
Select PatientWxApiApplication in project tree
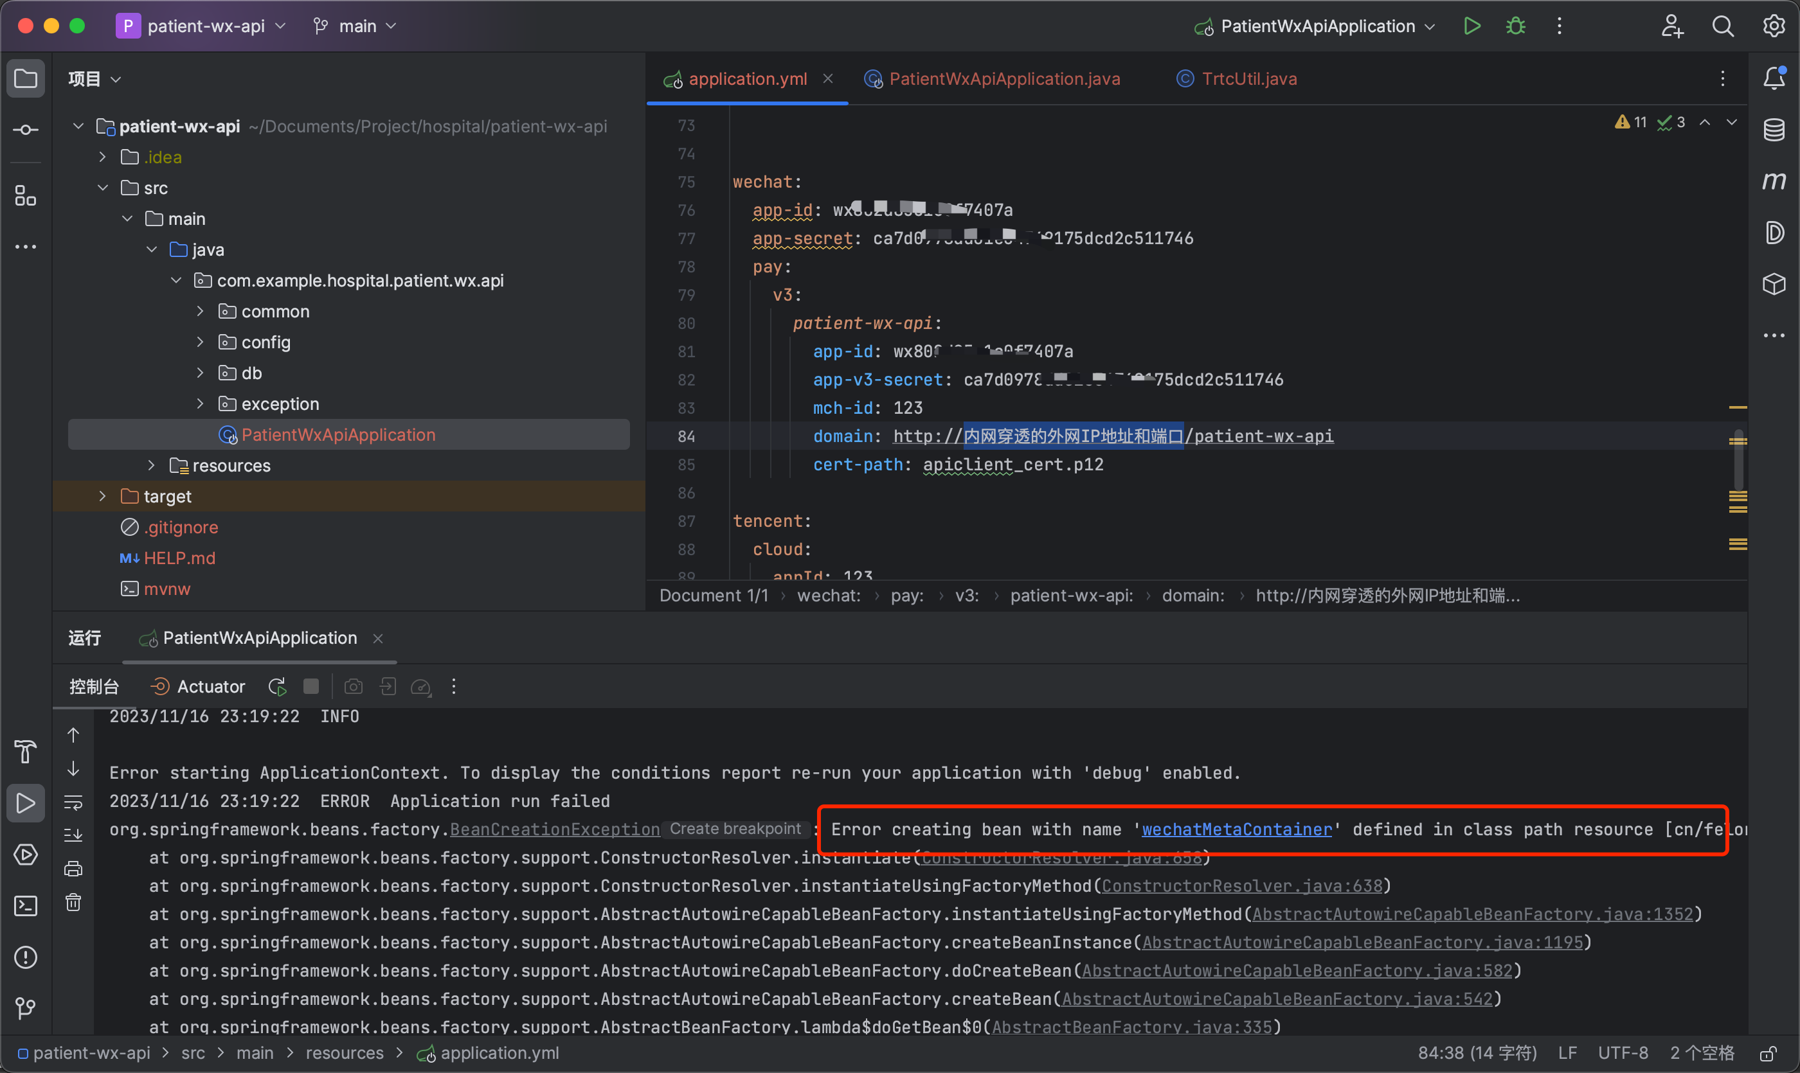[x=348, y=435]
